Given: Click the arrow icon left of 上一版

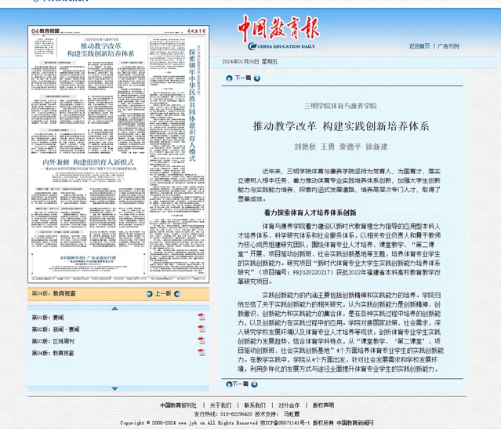Looking at the screenshot, I should 149,294.
